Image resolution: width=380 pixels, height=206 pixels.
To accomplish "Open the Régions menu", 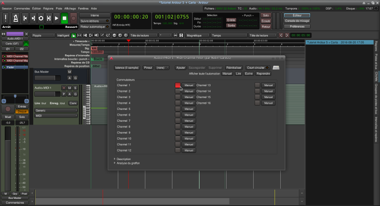I will click(48, 9).
